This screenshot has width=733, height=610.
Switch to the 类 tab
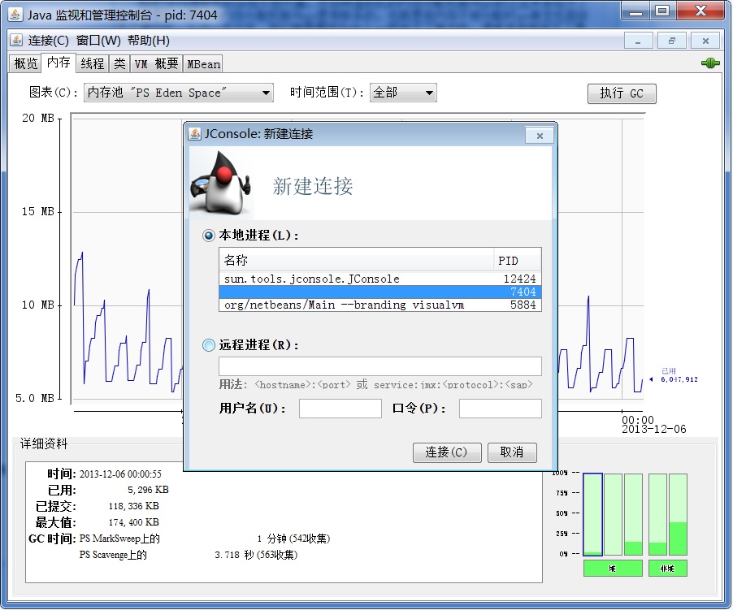(119, 63)
